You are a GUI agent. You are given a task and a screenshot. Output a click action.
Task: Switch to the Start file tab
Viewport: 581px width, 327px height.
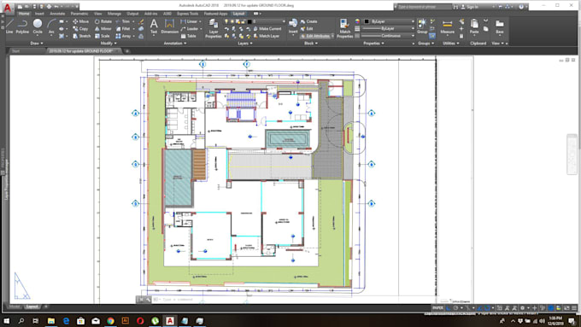click(15, 51)
